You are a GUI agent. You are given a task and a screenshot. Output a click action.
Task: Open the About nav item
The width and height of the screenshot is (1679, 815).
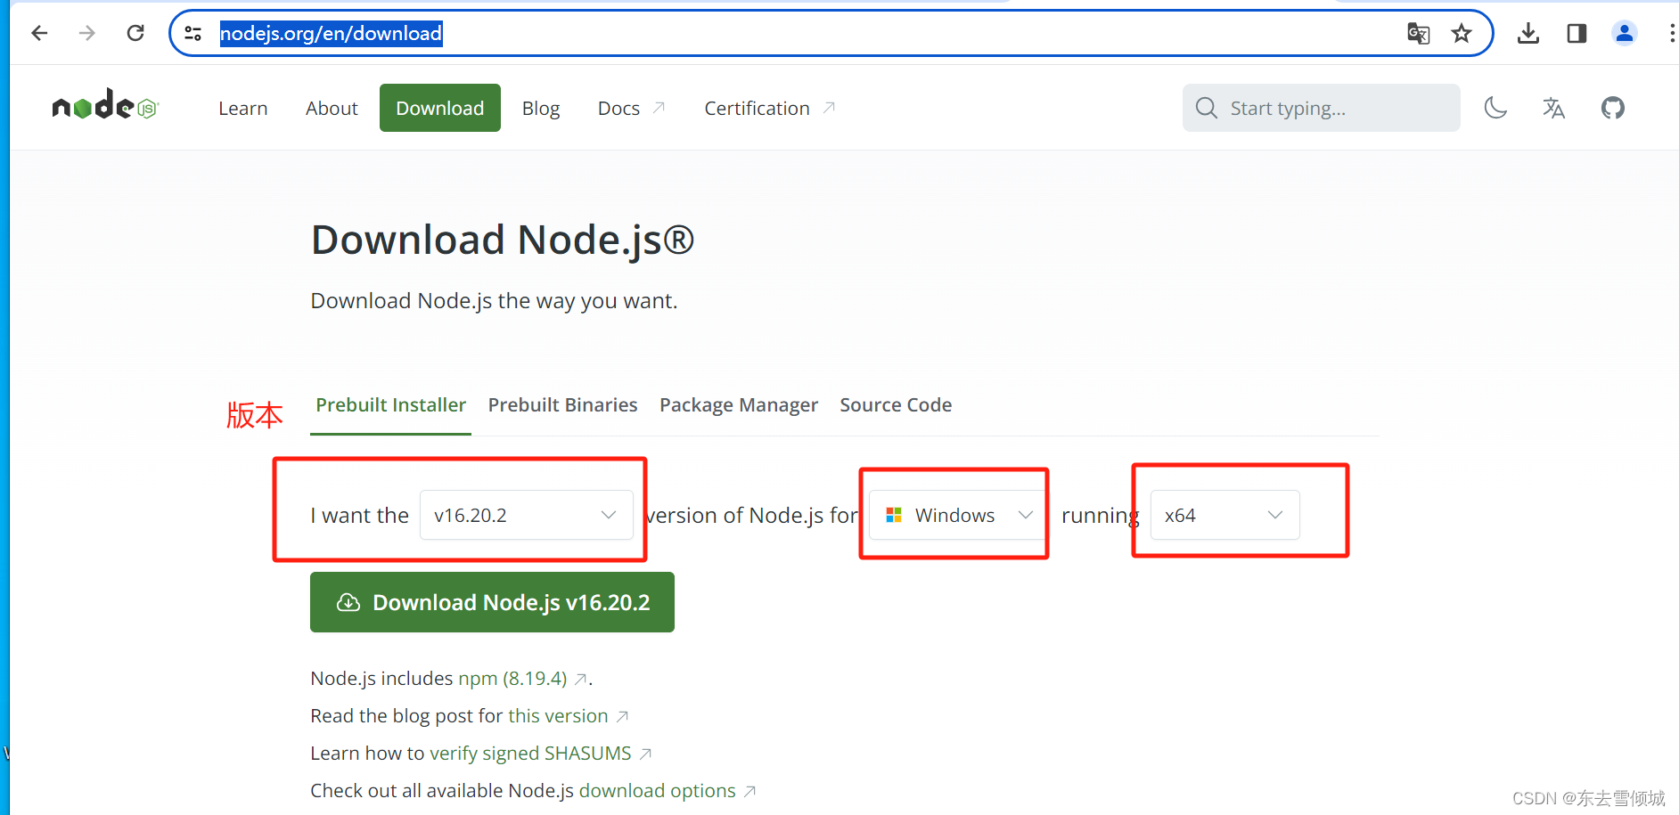[x=332, y=108]
